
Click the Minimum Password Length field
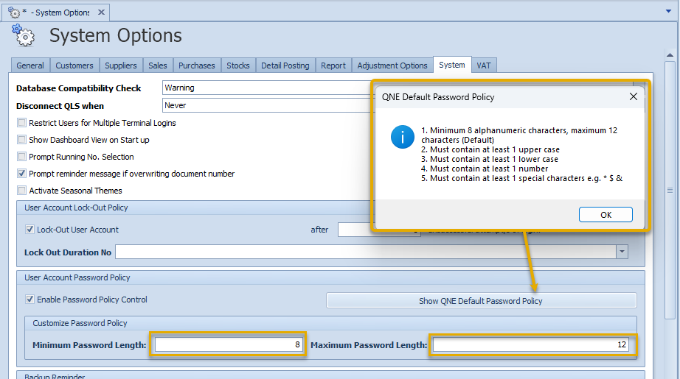[x=229, y=345]
